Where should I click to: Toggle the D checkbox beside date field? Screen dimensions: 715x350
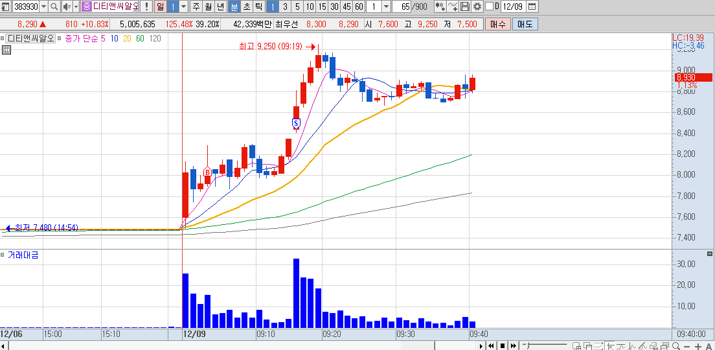(x=489, y=6)
